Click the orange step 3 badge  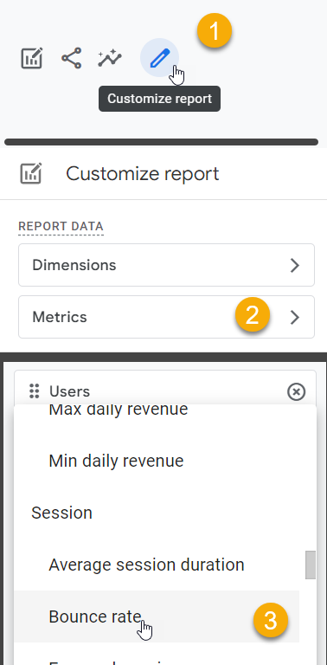[x=270, y=621]
